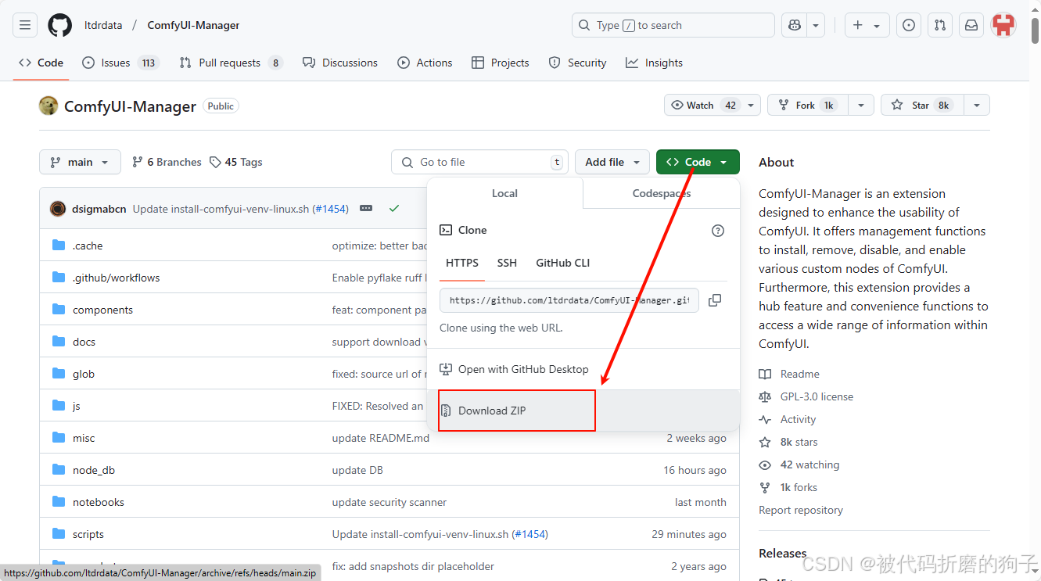Switch to the Code tab

(x=41, y=63)
